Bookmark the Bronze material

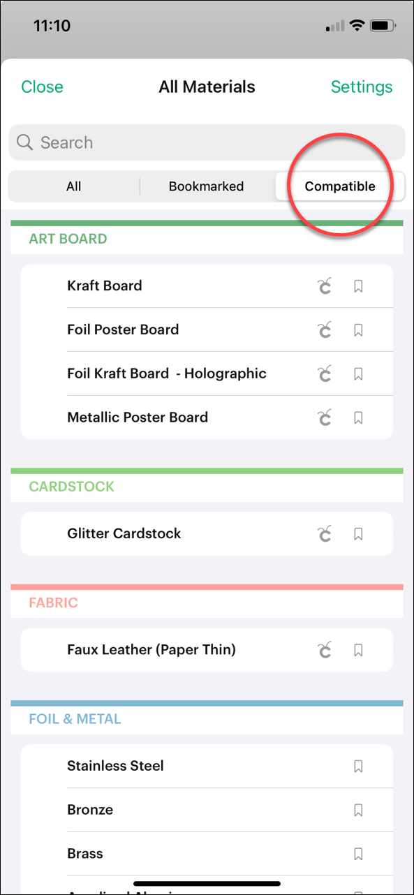click(x=358, y=810)
